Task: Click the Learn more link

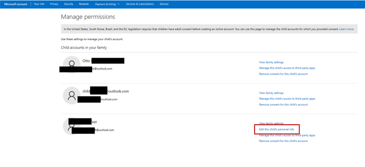Action: coord(347,29)
